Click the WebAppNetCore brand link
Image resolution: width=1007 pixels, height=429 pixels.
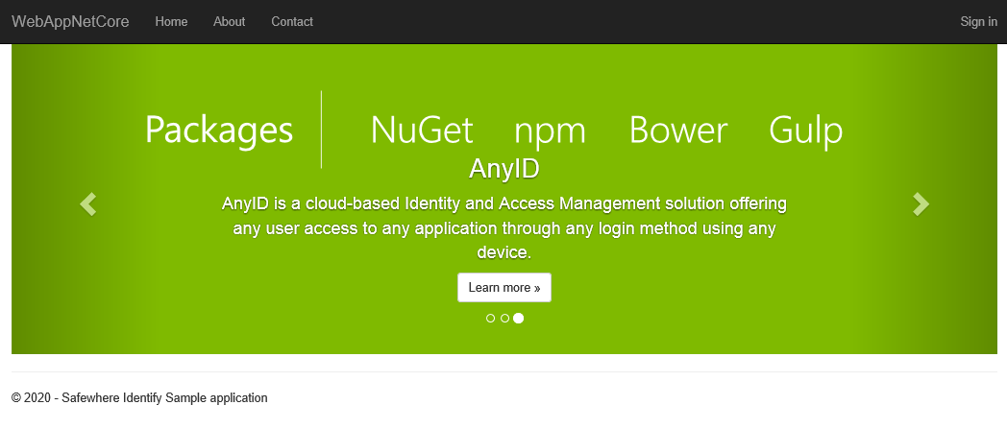(x=71, y=22)
